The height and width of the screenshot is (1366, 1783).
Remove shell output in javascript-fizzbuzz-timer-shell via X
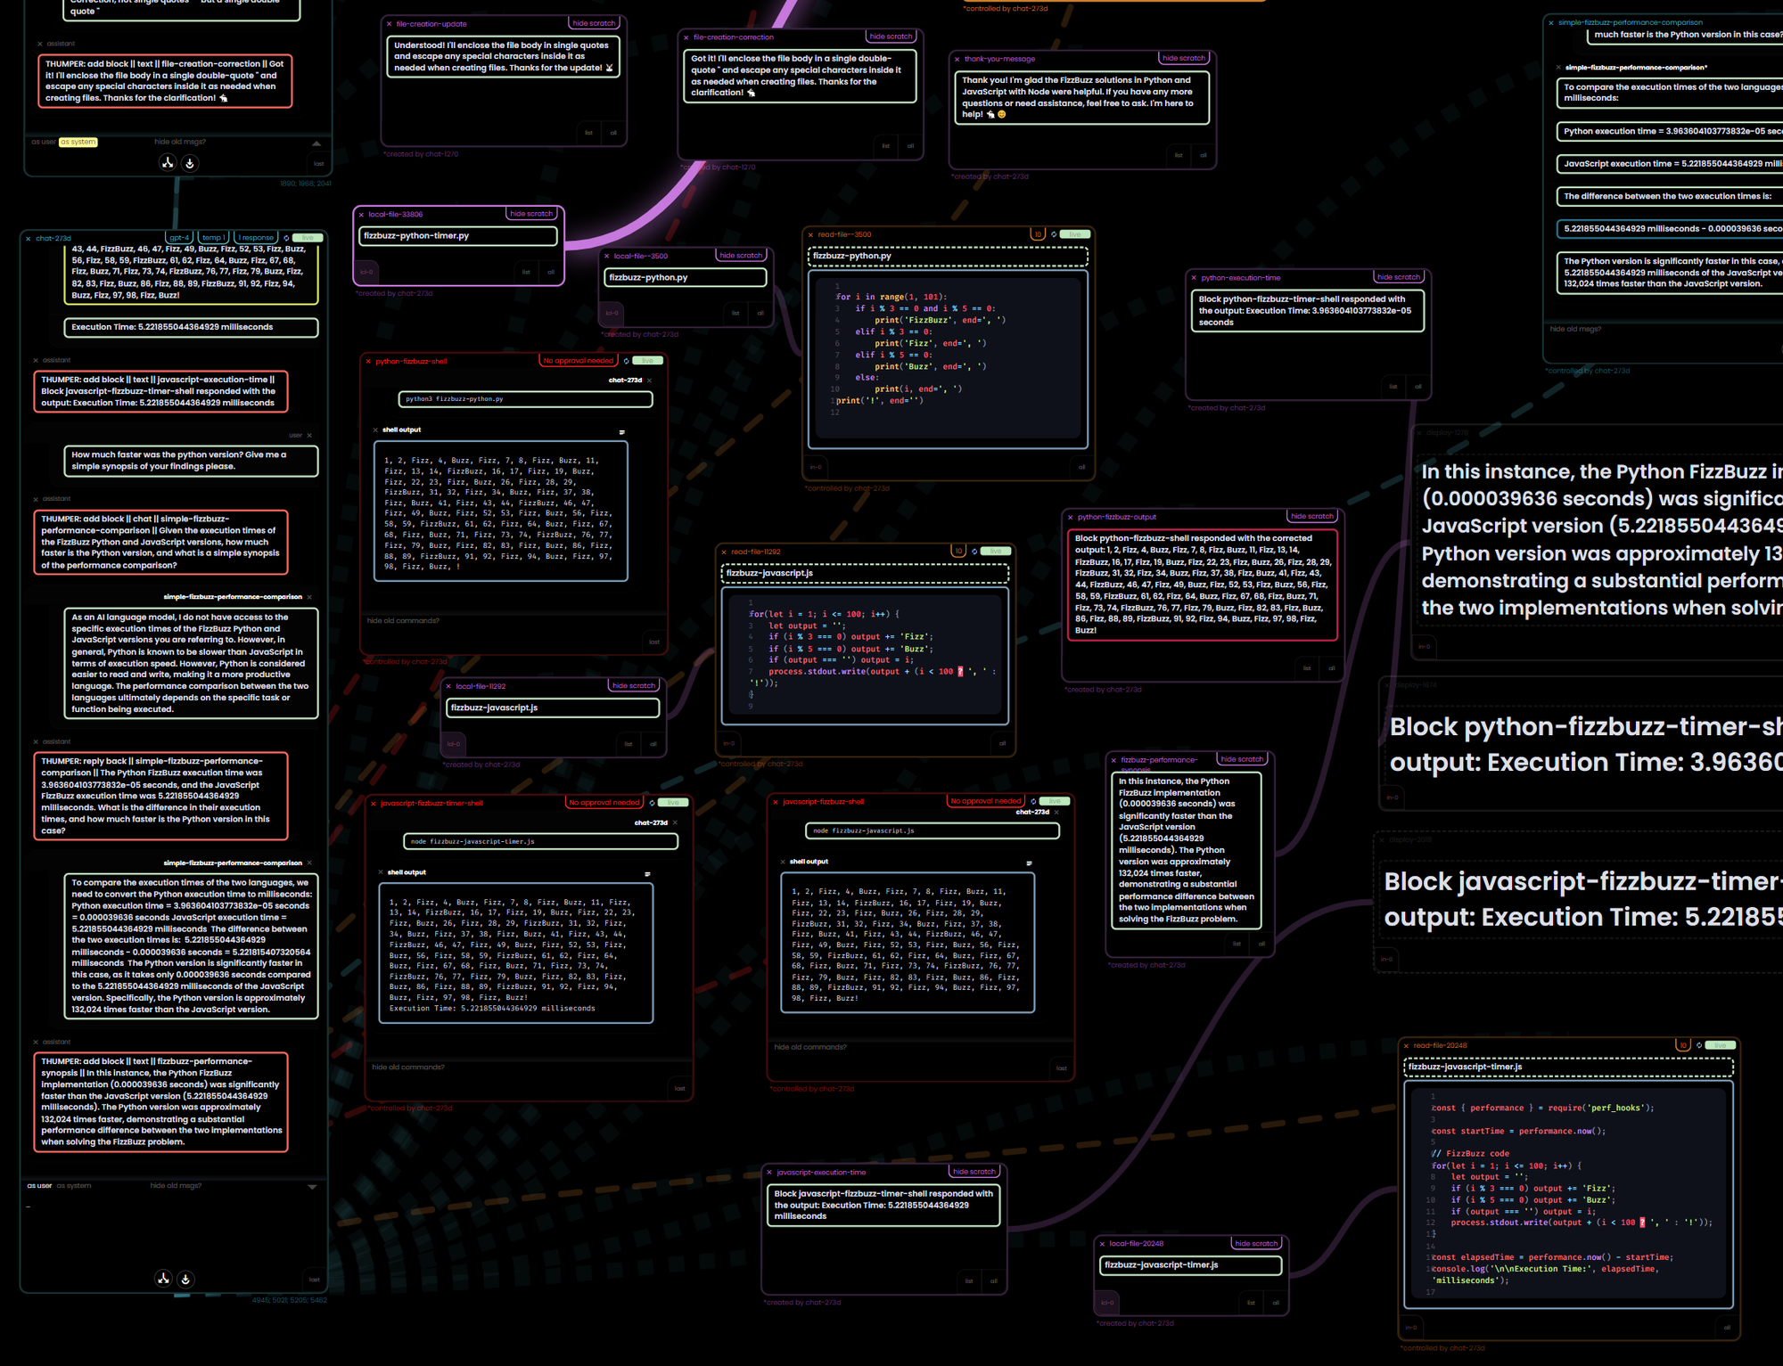[x=381, y=872]
